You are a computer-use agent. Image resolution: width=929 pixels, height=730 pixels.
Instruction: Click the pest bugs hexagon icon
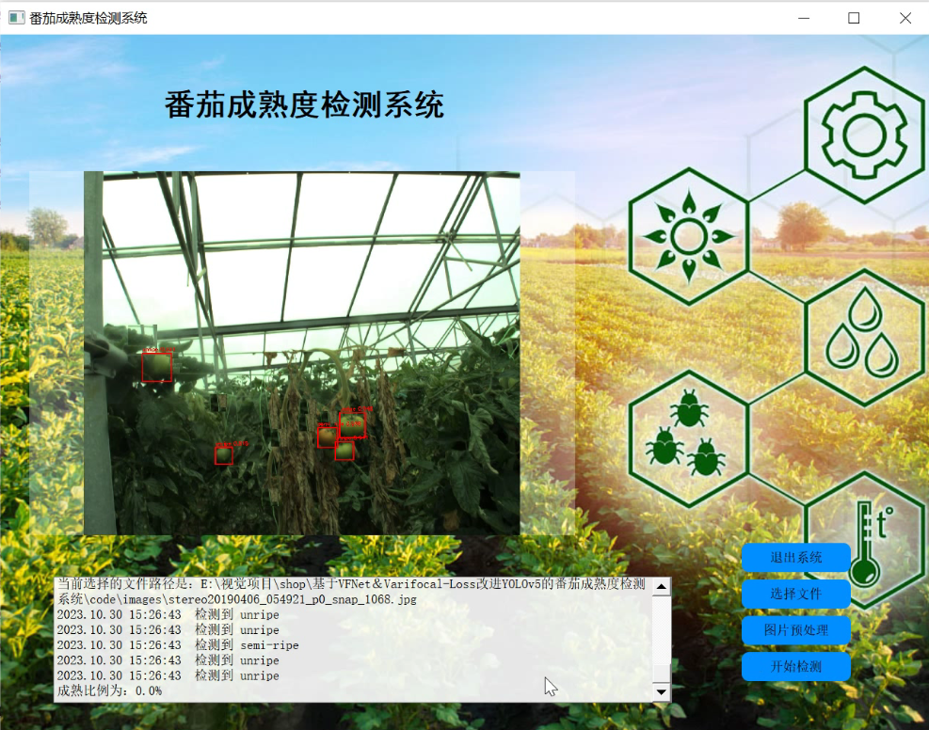[x=688, y=438]
